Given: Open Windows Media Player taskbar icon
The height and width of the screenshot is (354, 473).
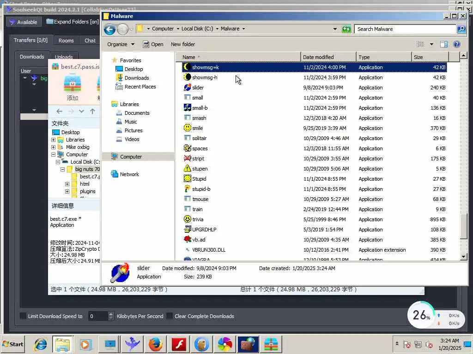Looking at the screenshot, I should point(85,344).
